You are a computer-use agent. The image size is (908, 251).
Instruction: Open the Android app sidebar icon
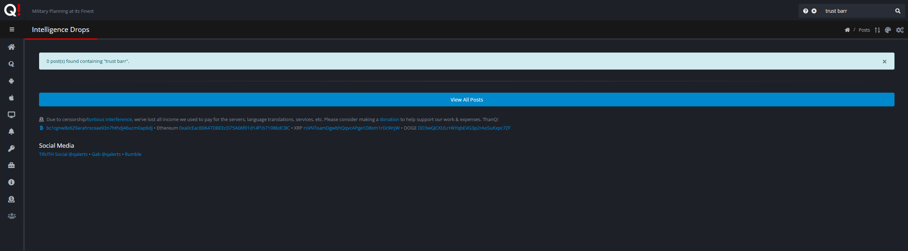click(x=11, y=81)
